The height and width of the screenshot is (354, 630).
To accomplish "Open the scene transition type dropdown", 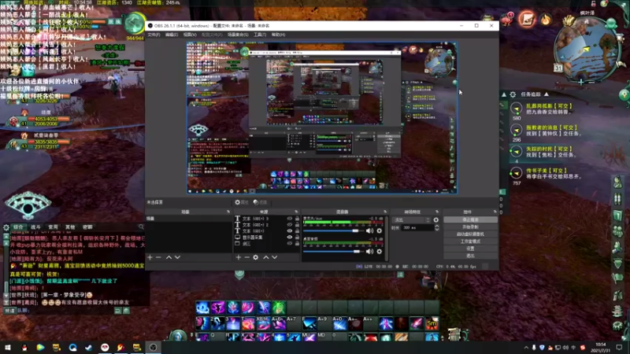I will coord(411,220).
